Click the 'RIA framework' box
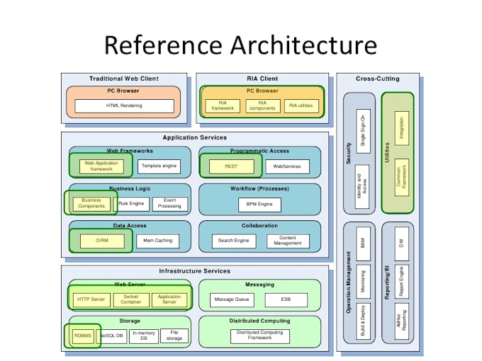The image size is (482, 361). [x=223, y=105]
